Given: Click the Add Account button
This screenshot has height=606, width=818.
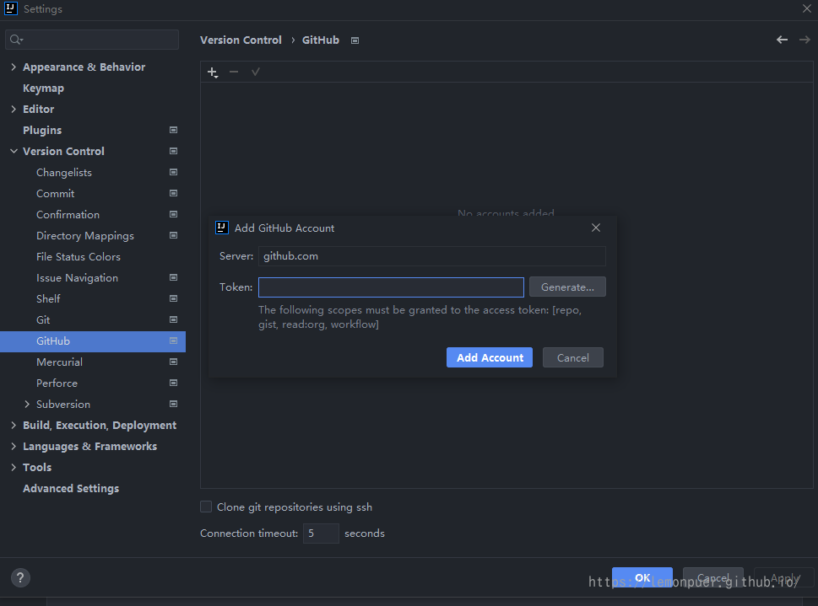Looking at the screenshot, I should click(x=490, y=357).
